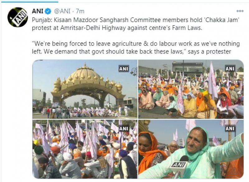The image size is (249, 182).
Task: Click the ANI watermark on the flag crowd photo
Action: [124, 129]
